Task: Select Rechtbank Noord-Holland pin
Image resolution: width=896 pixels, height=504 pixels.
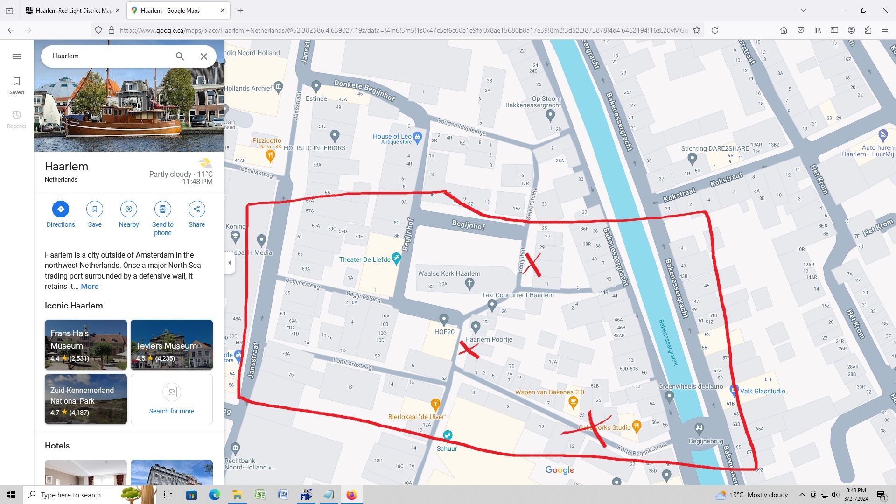Action: pyautogui.click(x=235, y=448)
